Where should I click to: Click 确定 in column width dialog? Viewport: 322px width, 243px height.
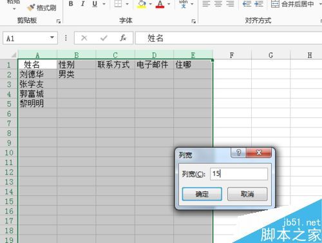(202, 194)
